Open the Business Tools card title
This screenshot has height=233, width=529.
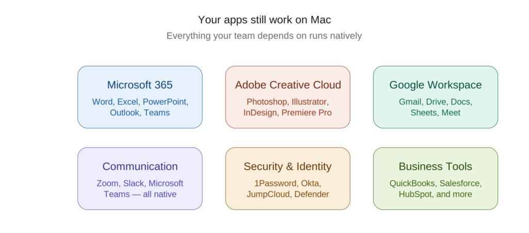(x=435, y=167)
